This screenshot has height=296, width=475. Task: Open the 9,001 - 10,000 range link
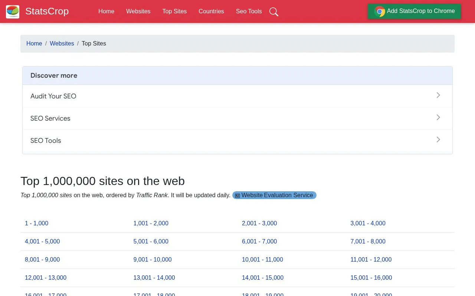[x=153, y=260]
